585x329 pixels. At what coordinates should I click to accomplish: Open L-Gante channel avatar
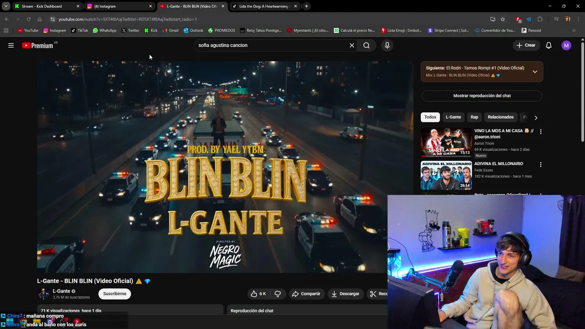(43, 294)
